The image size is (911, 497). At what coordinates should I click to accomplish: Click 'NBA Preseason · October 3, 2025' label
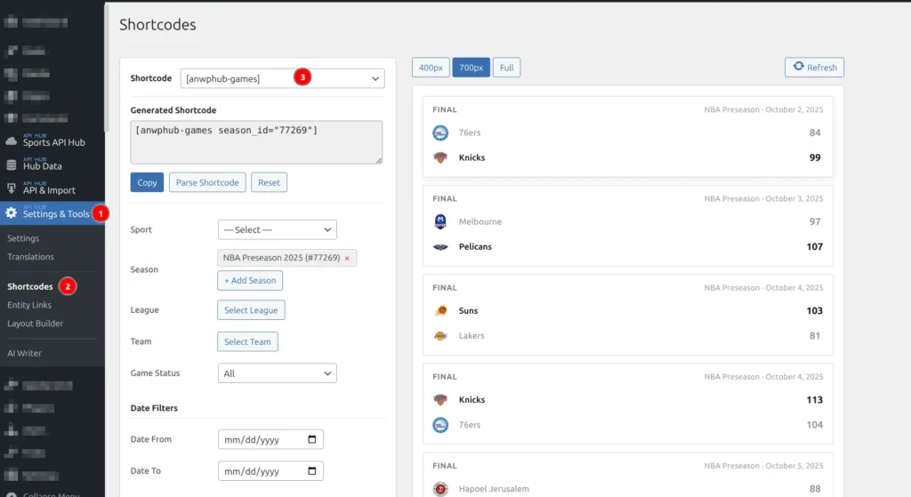763,198
